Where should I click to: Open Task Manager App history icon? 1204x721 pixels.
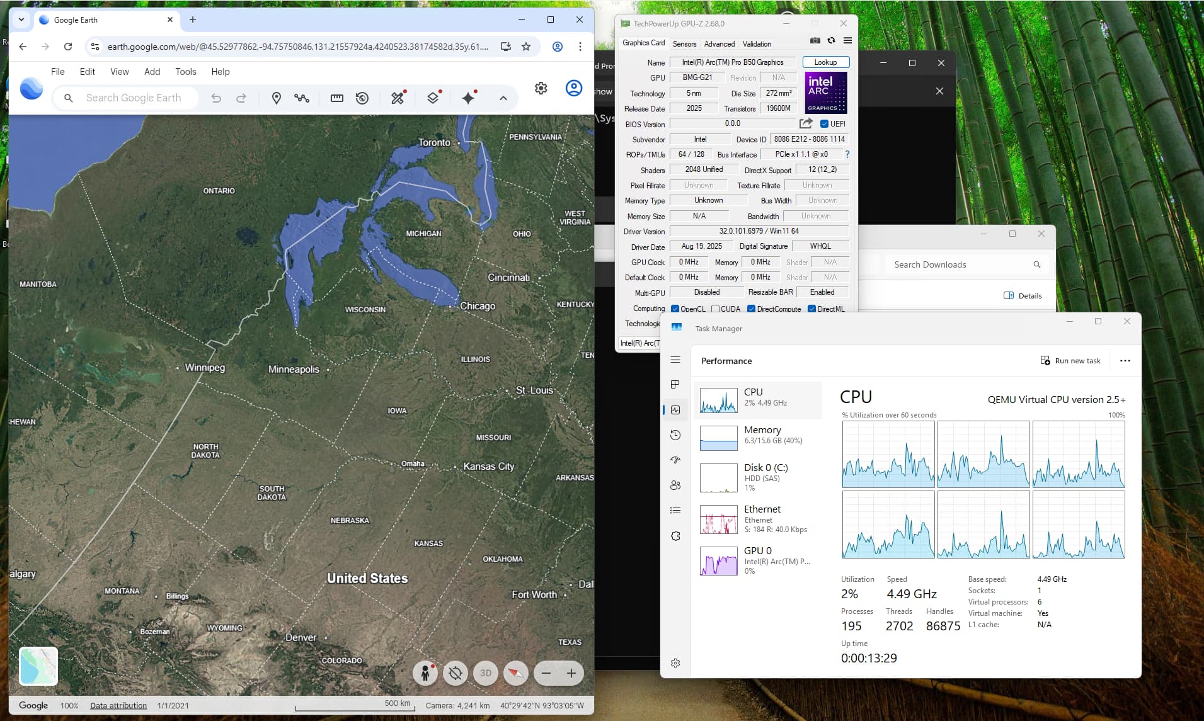(675, 435)
